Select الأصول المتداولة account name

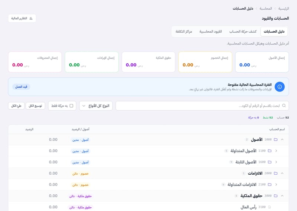tap(244, 151)
